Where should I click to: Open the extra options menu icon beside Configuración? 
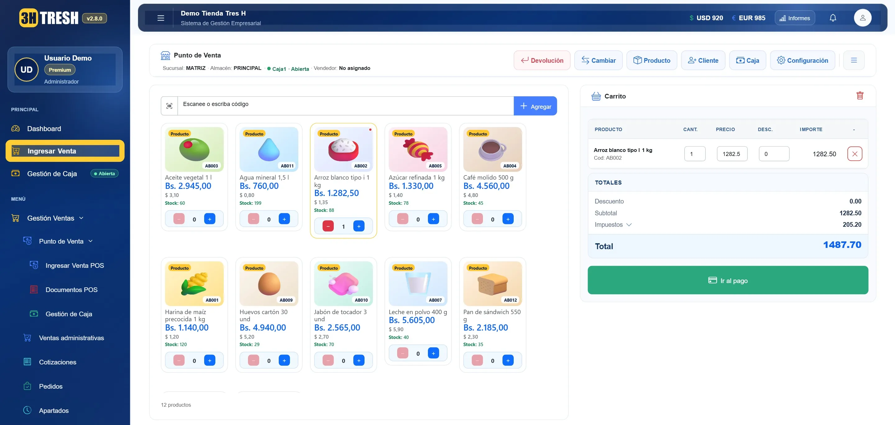[853, 60]
